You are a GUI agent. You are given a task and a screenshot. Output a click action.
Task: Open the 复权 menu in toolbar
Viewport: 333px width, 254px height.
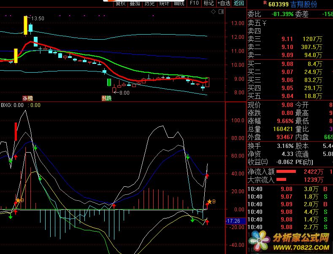pos(120,3)
